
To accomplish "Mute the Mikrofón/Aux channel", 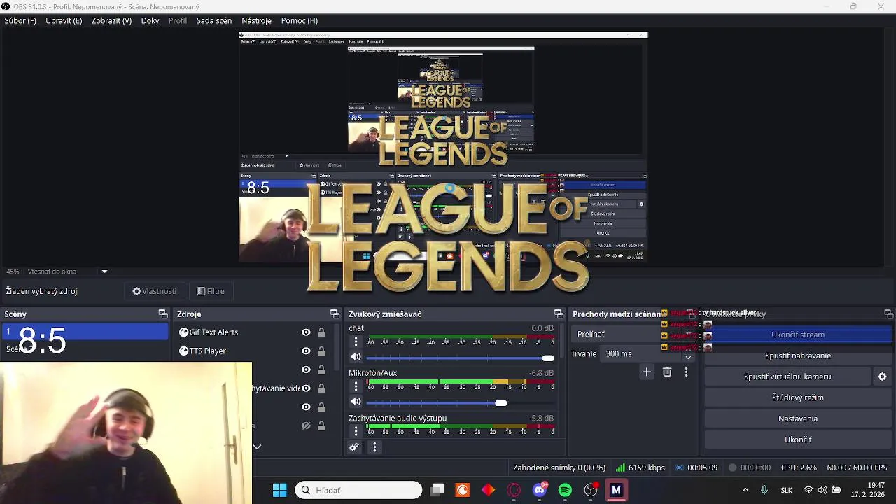I will pyautogui.click(x=356, y=402).
